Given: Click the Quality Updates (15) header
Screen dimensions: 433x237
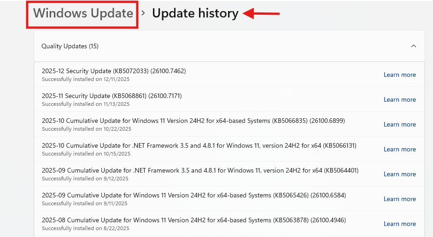Looking at the screenshot, I should (x=70, y=46).
